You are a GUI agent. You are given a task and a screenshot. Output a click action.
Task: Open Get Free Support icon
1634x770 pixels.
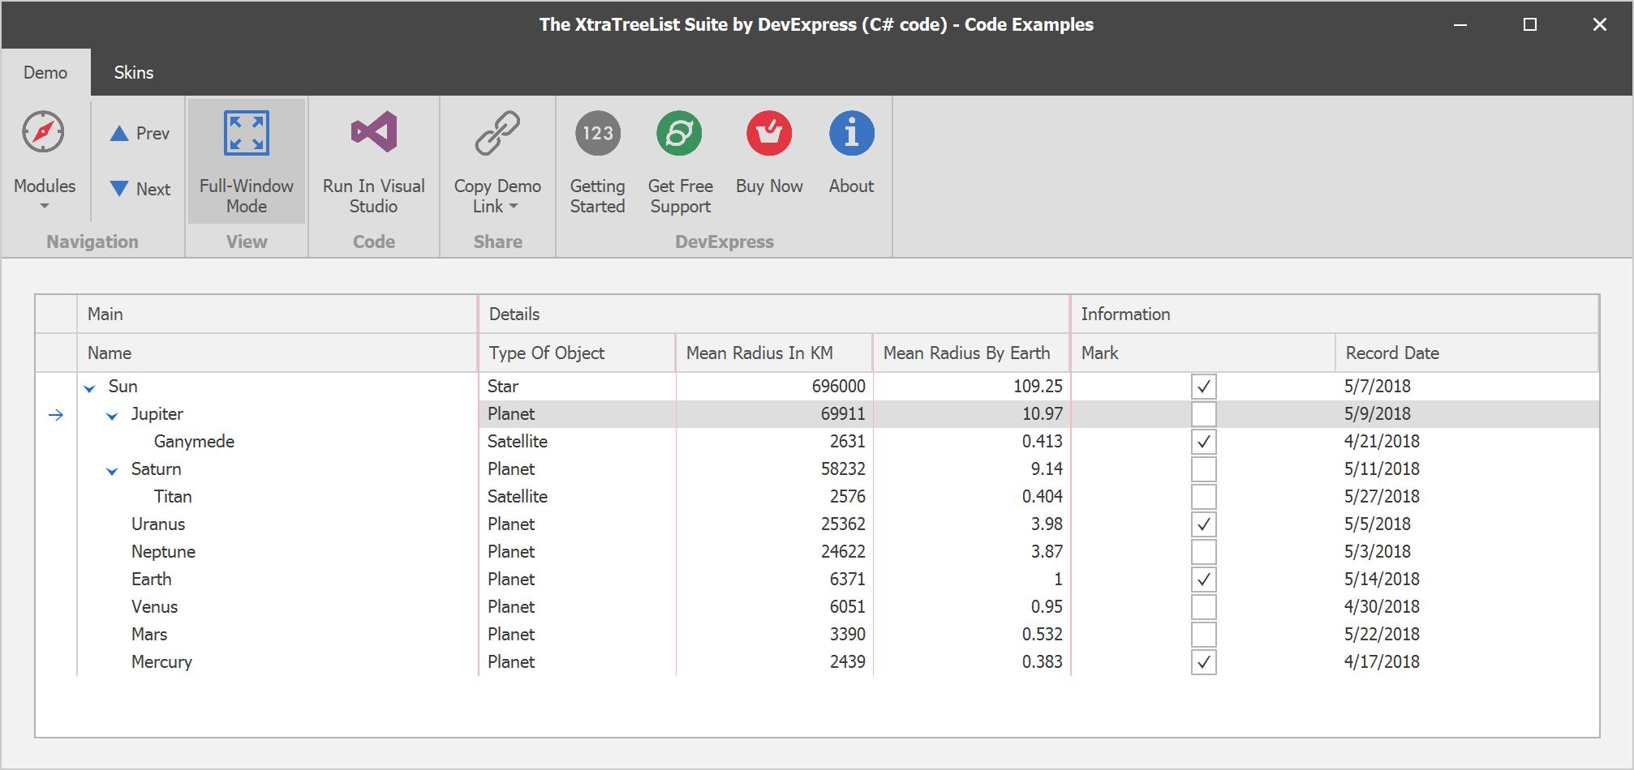pos(679,134)
